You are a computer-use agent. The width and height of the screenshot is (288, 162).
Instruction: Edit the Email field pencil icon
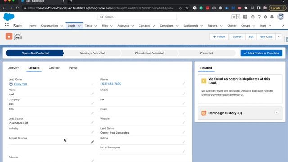click(x=184, y=113)
